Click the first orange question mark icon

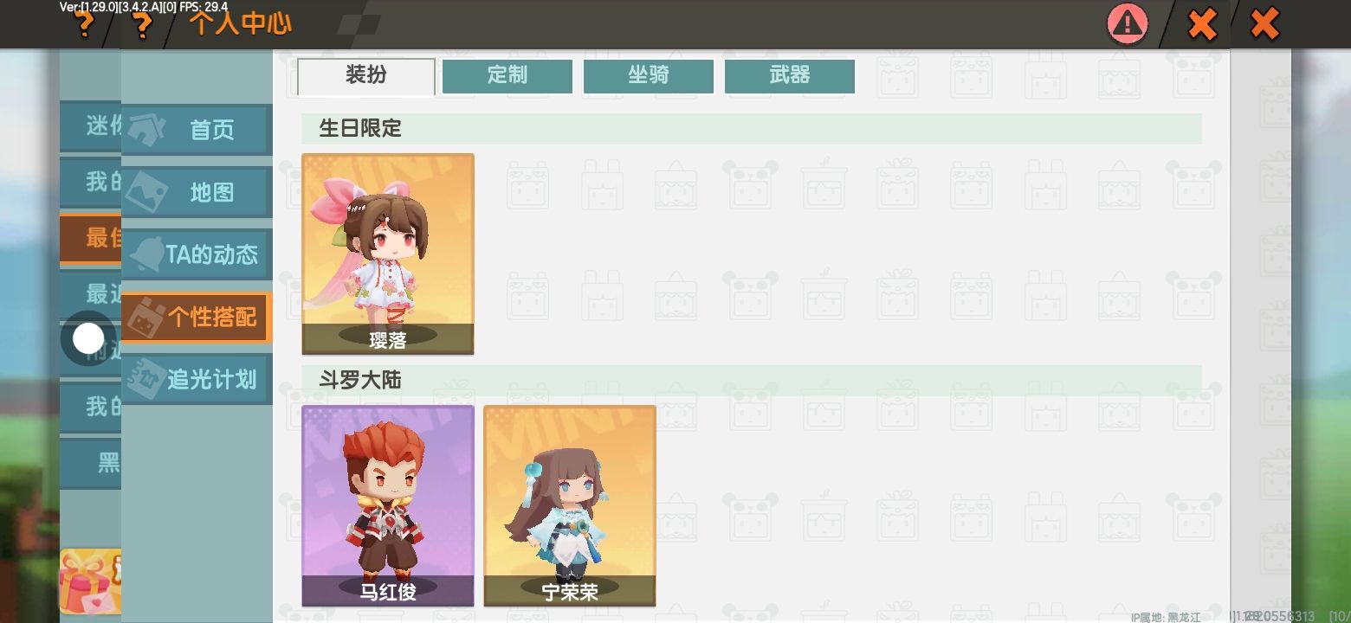point(84,24)
